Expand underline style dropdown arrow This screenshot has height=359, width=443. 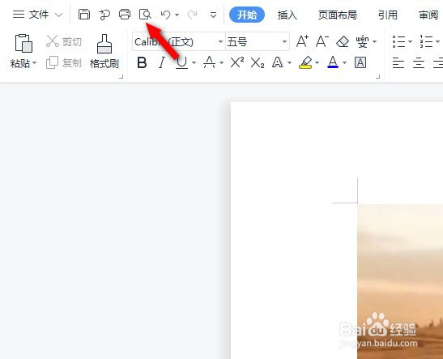(x=194, y=62)
